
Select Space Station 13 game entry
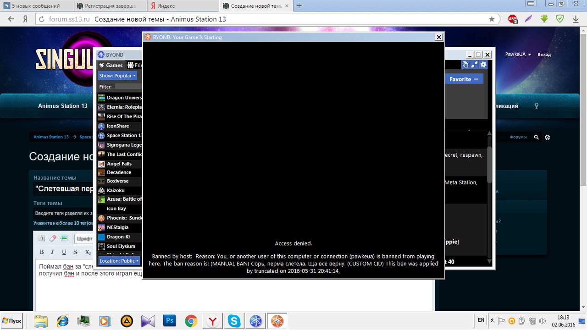click(x=120, y=135)
